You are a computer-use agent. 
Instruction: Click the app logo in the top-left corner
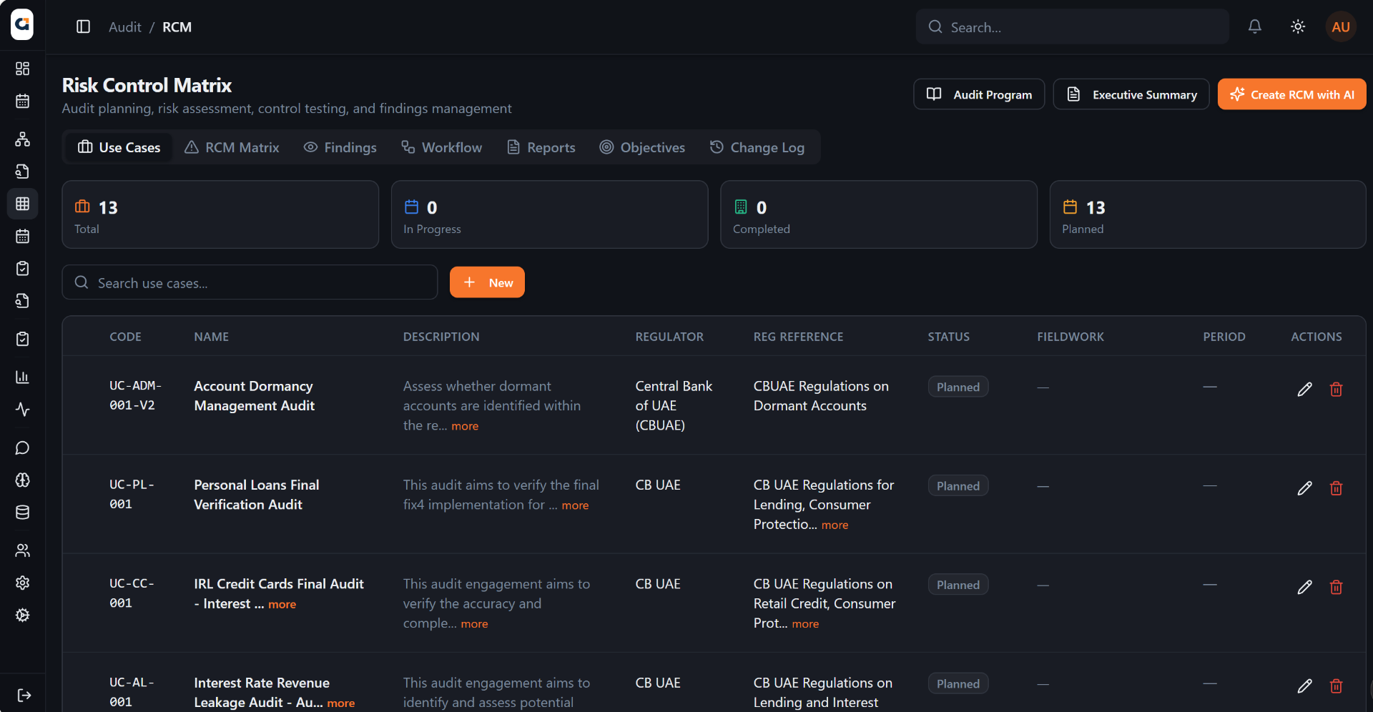tap(22, 24)
